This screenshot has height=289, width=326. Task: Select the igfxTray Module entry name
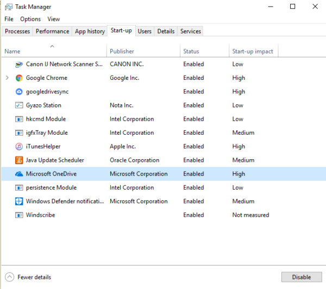point(47,133)
